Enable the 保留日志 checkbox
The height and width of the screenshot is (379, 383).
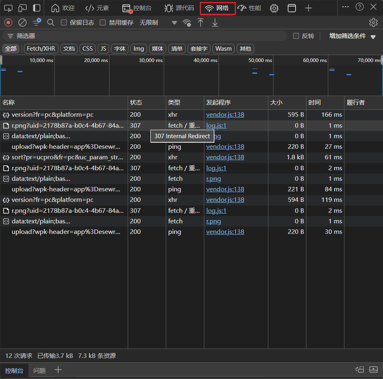click(64, 23)
